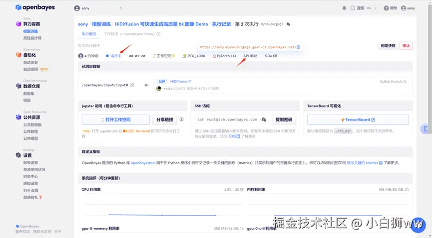Click the 帮助 help icon
432x238 pixels.
386,8
